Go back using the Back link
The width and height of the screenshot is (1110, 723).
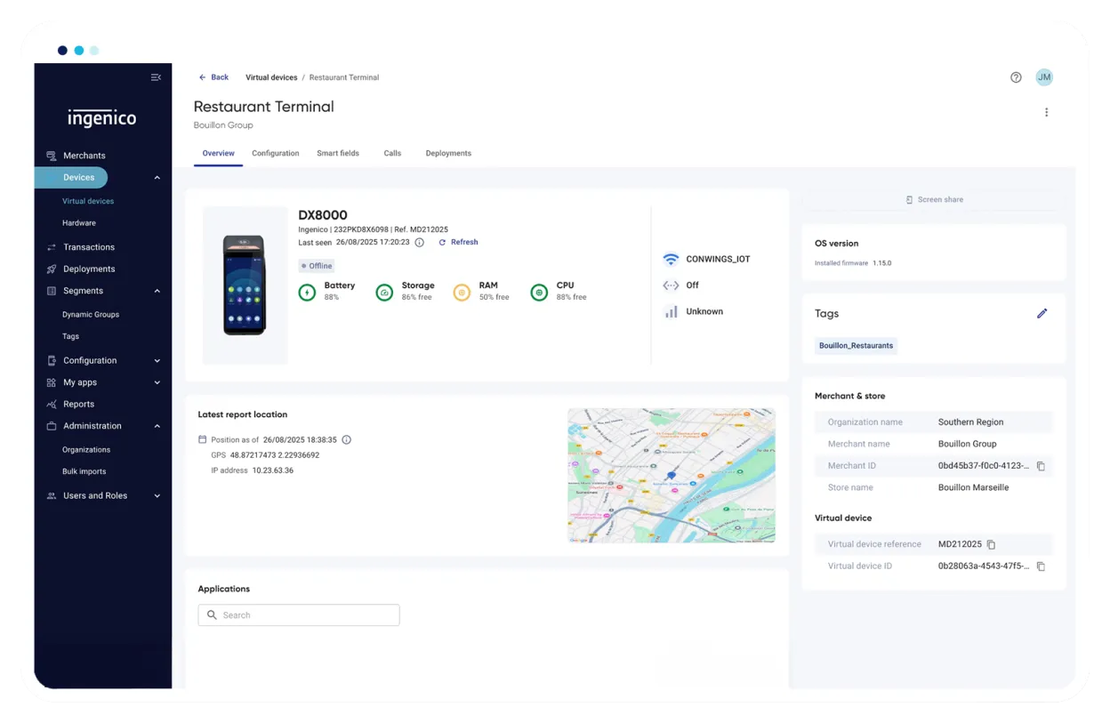click(213, 77)
